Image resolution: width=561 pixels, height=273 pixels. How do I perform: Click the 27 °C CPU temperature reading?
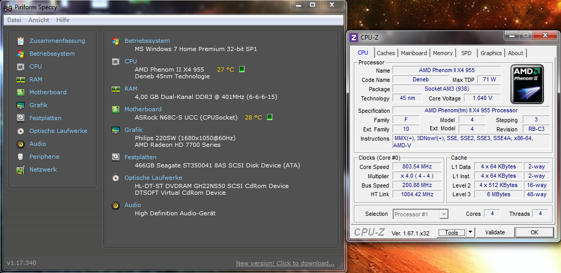(x=225, y=70)
